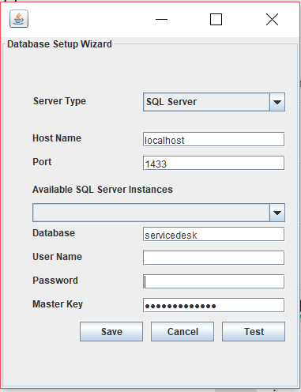This screenshot has width=301, height=392.
Task: Click the Java coffee cup window icon
Action: pyautogui.click(x=19, y=19)
